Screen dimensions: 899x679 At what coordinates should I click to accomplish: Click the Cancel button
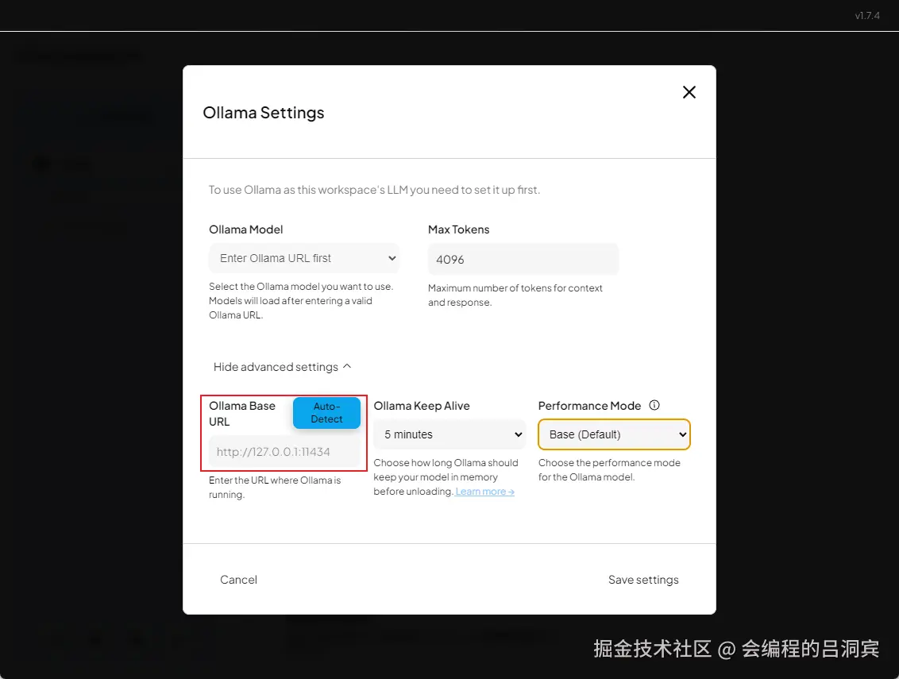tap(238, 580)
